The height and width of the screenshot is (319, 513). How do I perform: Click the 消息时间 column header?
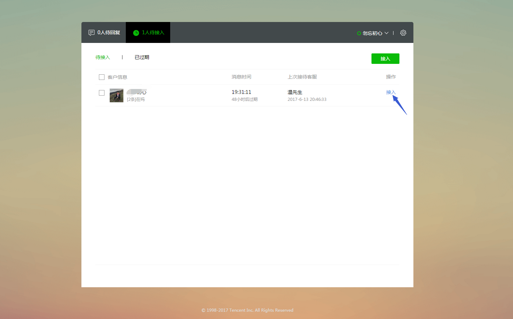(241, 77)
